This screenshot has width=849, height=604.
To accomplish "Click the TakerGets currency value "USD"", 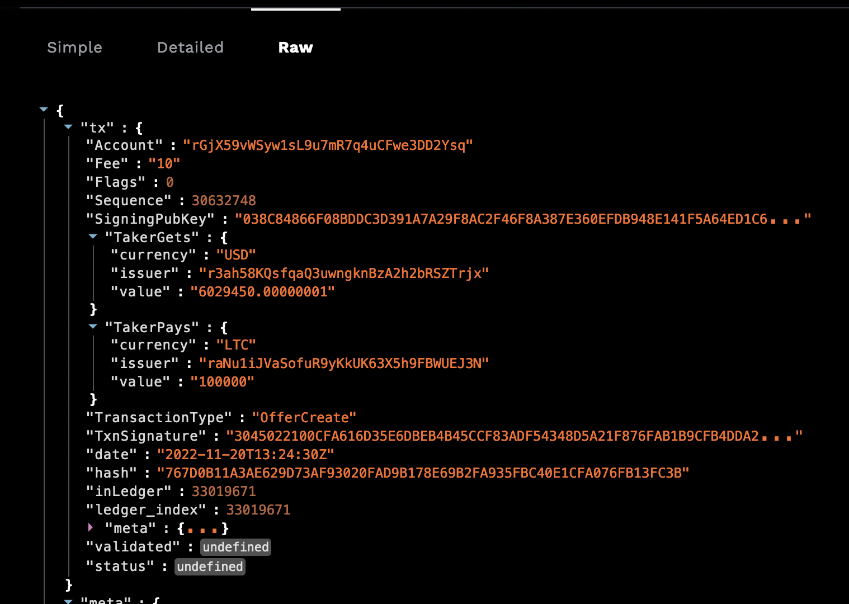I will click(x=236, y=255).
